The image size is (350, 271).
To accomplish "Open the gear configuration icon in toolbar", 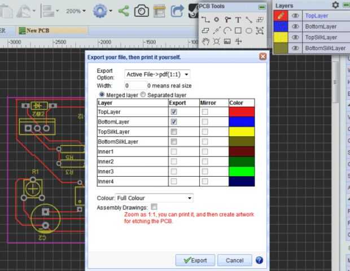I will pyautogui.click(x=100, y=11).
